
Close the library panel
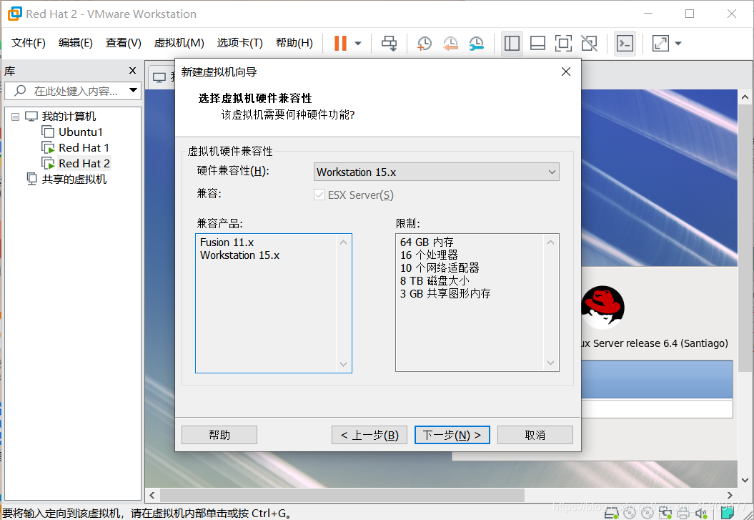(x=133, y=71)
